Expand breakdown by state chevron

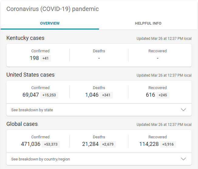point(183,110)
